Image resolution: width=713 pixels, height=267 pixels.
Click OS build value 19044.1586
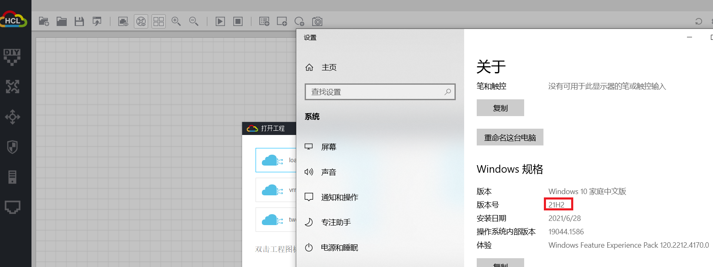(x=566, y=232)
